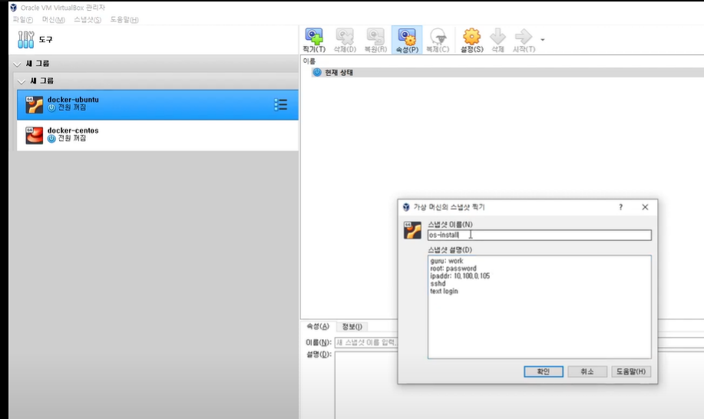Click the 이름 column header
704x419 pixels.
[x=309, y=61]
